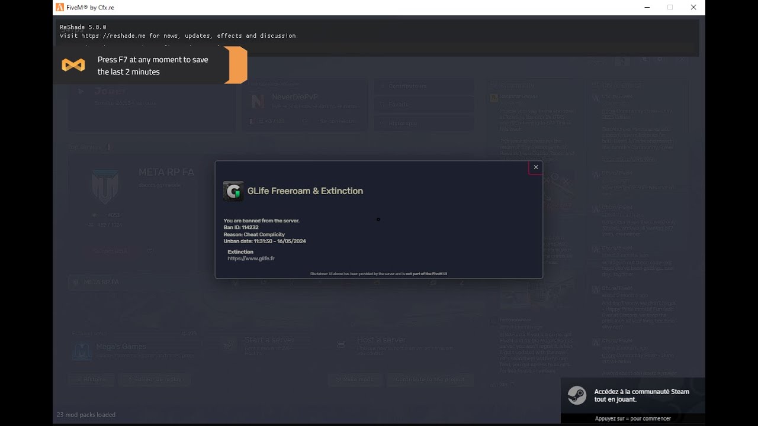Open the dimmed Favoris tab
This screenshot has width=758, height=426.
tap(425, 105)
